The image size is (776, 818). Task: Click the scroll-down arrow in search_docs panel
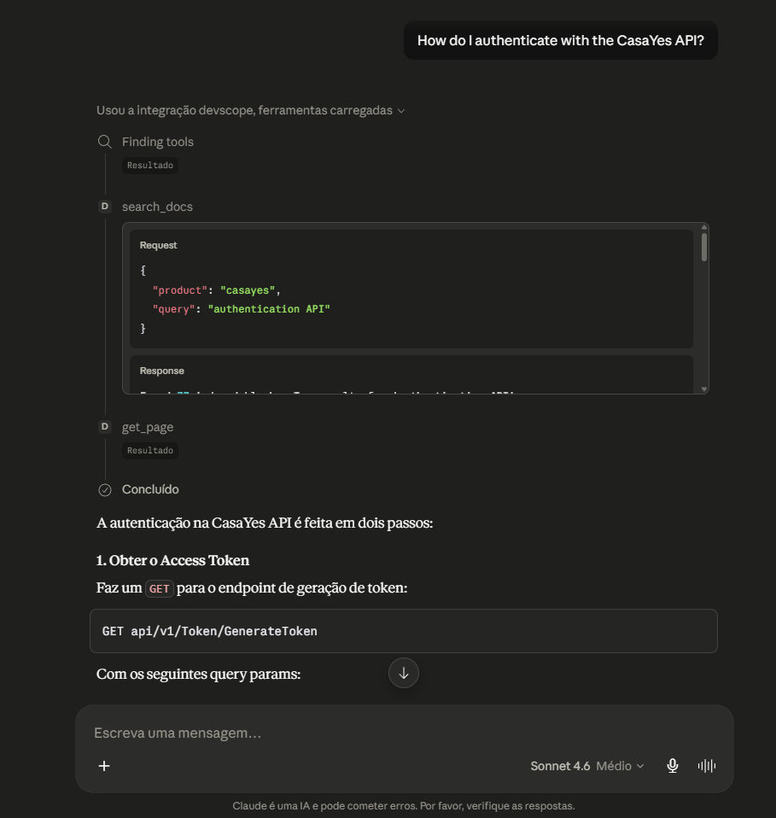tap(704, 389)
